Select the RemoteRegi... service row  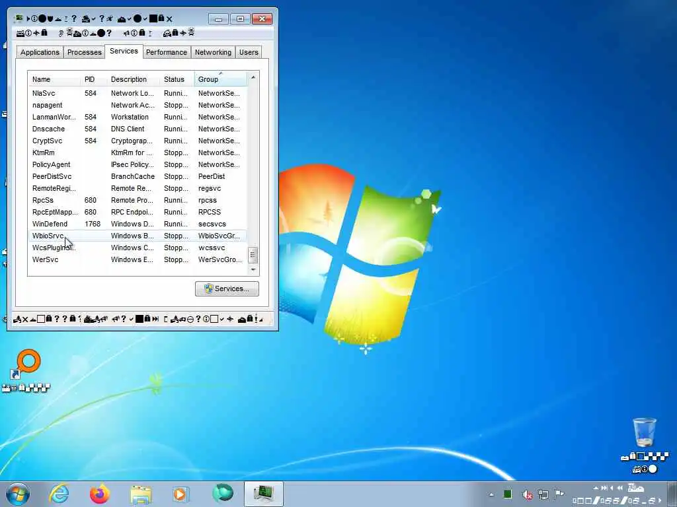pos(138,188)
